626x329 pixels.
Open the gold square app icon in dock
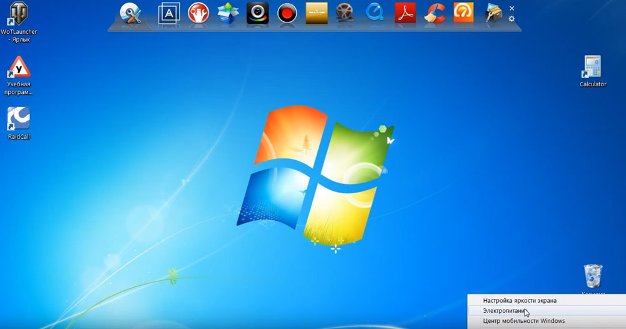point(317,13)
